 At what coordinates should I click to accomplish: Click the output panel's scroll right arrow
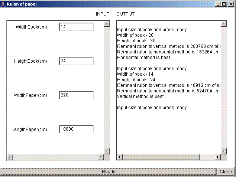point(217,157)
